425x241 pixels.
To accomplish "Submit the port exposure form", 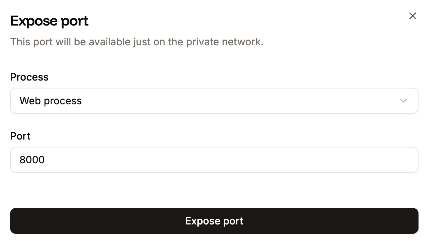I will 214,221.
